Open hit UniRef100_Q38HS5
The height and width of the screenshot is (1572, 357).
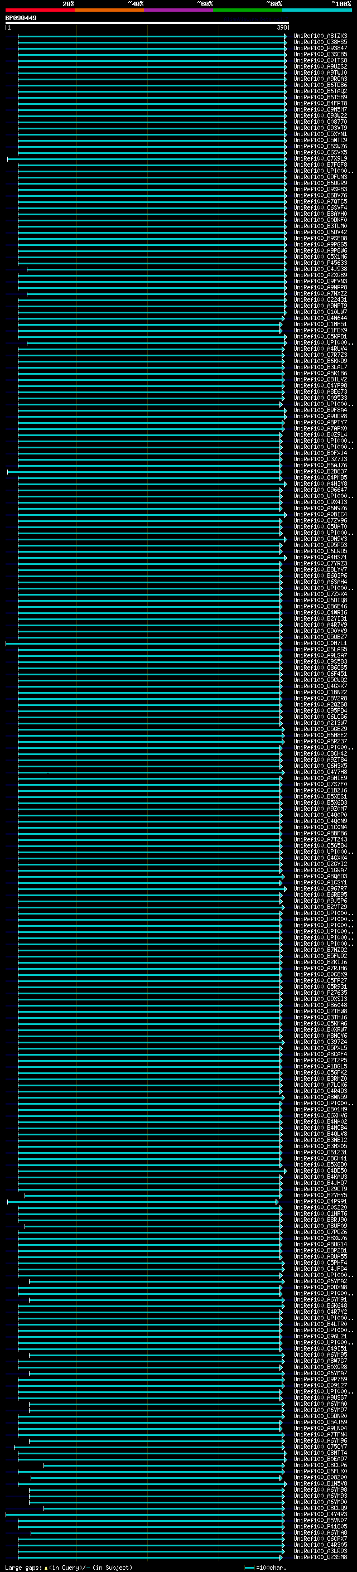pyautogui.click(x=320, y=42)
